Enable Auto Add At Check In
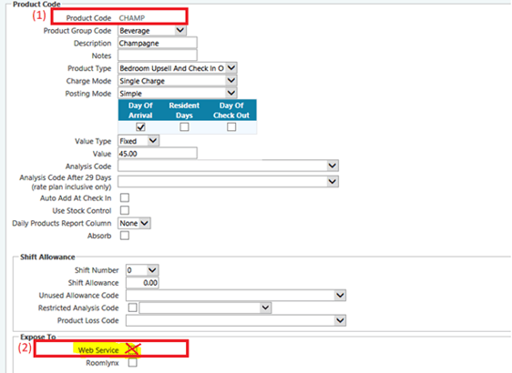512x373 pixels. coord(125,197)
